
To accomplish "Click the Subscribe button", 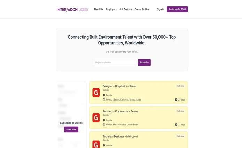I will [x=144, y=62].
